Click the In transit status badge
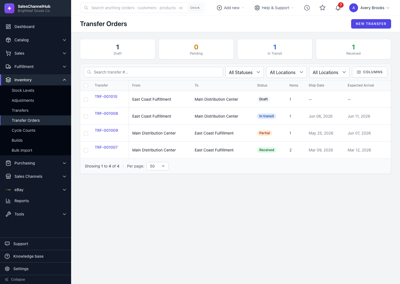This screenshot has height=284, width=400. (x=266, y=116)
